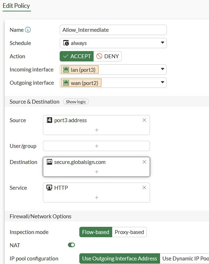Add a User/group entry with plus
Viewport: 209px width, 264px height.
[x=97, y=146]
